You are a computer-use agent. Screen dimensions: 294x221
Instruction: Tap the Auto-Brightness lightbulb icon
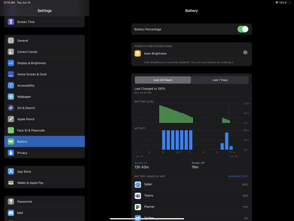138,54
